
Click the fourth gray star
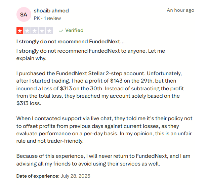click(42, 31)
